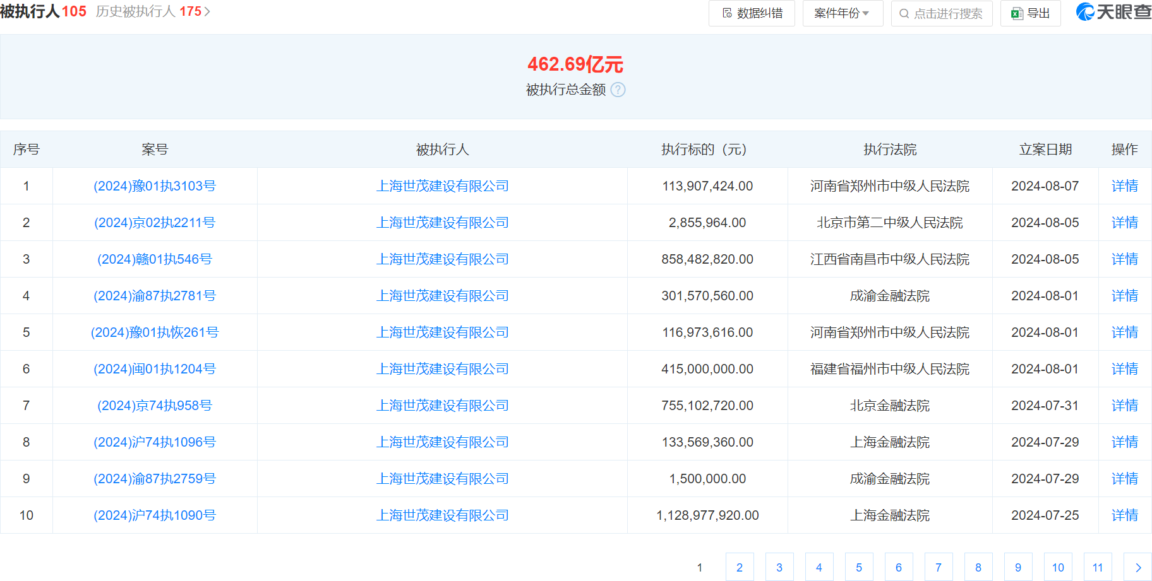Viewport: 1152px width, 581px height.
Task: Open case (2024)赣01执546号
Action: 155,259
